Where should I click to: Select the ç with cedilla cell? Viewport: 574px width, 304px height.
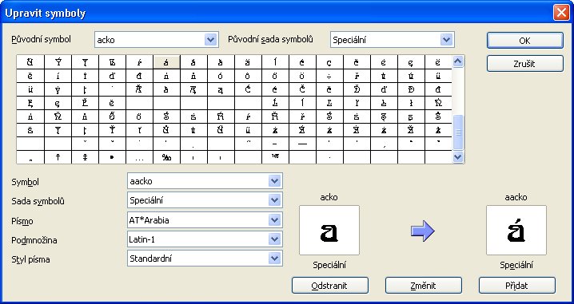[329, 62]
